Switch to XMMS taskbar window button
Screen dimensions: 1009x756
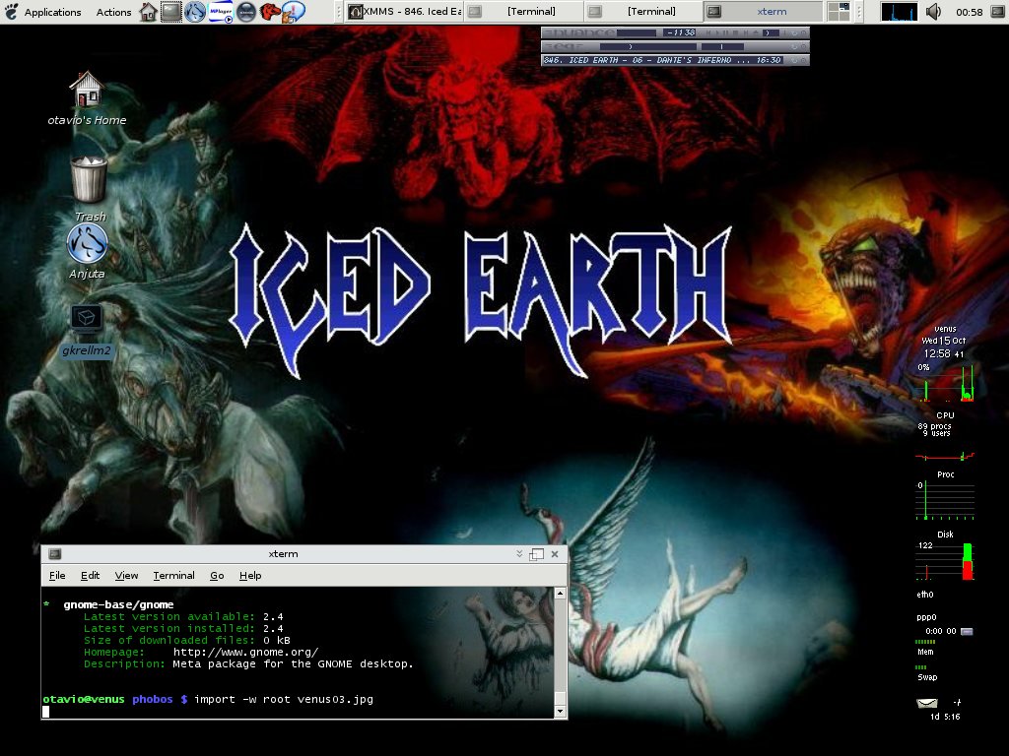(404, 12)
